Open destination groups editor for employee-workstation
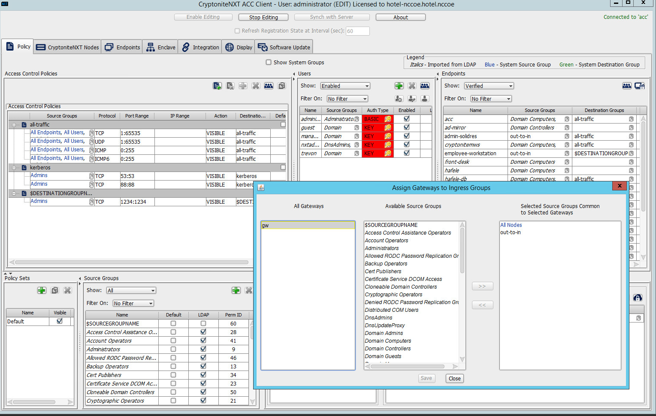The width and height of the screenshot is (656, 416). [x=631, y=154]
